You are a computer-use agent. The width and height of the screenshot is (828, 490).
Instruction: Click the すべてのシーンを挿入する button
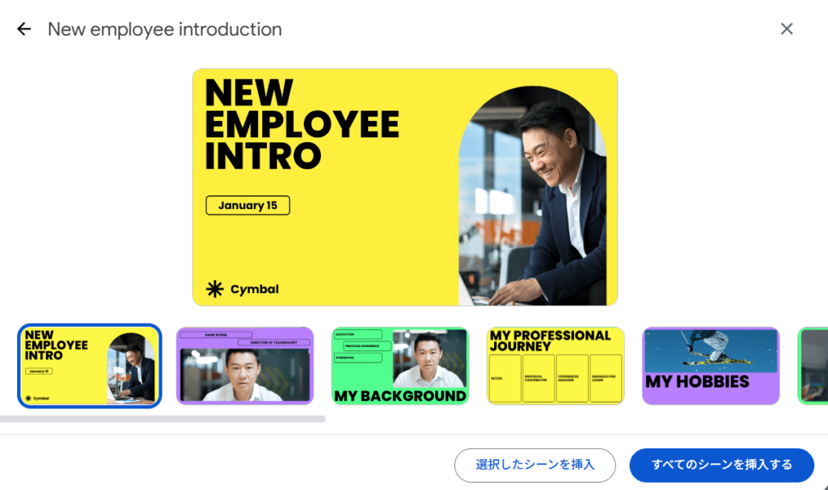coord(722,465)
